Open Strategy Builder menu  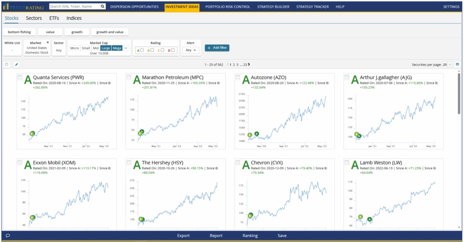(x=273, y=7)
